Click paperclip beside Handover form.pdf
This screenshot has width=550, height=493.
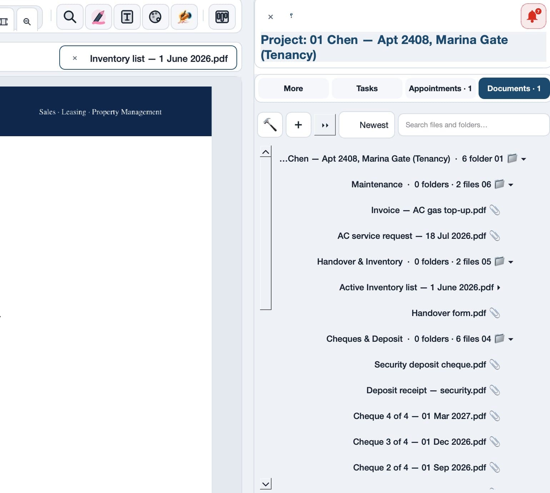click(x=495, y=313)
